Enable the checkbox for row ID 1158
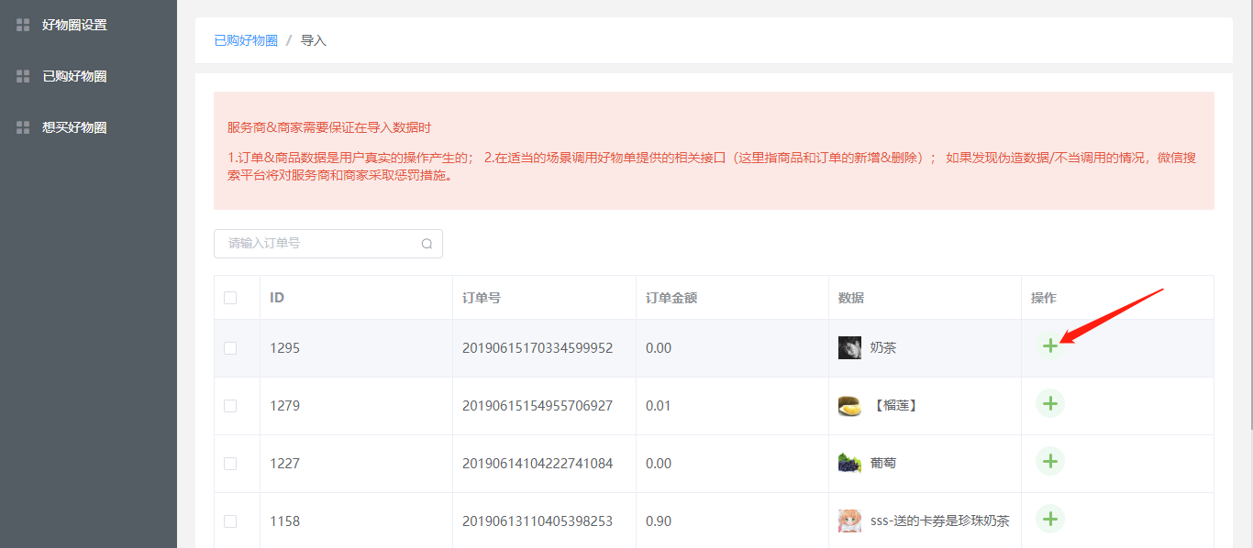This screenshot has width=1253, height=548. click(230, 521)
